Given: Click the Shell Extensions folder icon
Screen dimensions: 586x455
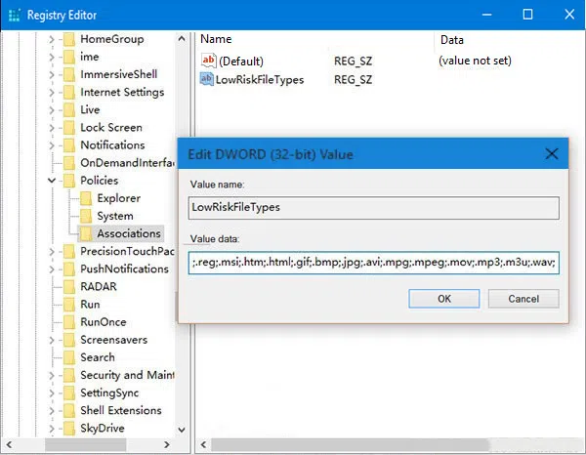Looking at the screenshot, I should coord(69,410).
